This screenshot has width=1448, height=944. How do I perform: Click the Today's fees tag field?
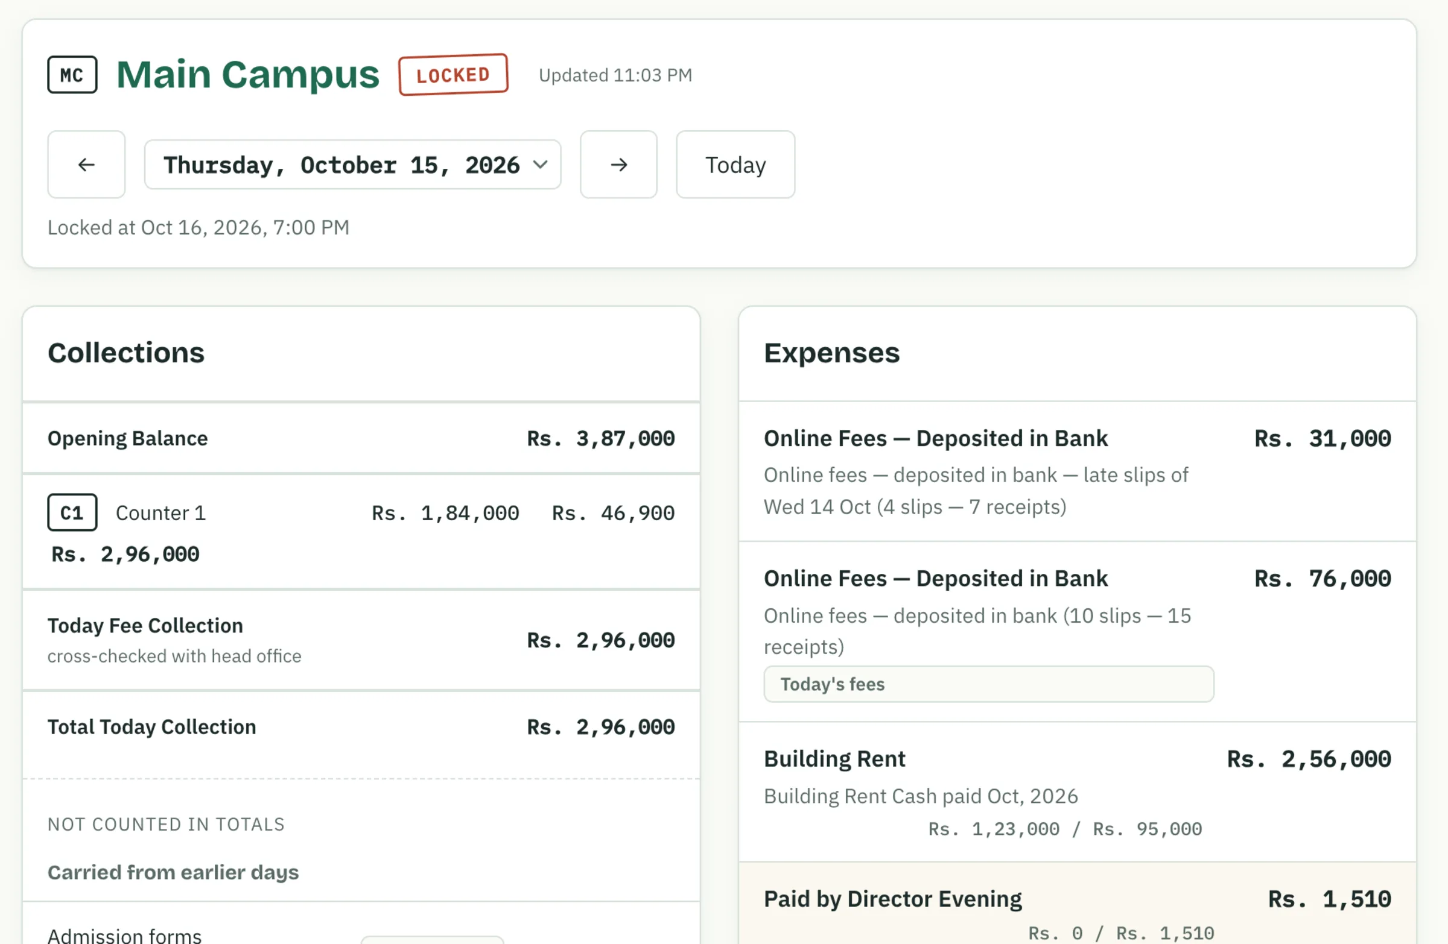coord(989,684)
